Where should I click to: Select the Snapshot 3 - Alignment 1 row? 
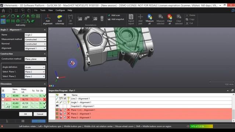(140, 106)
